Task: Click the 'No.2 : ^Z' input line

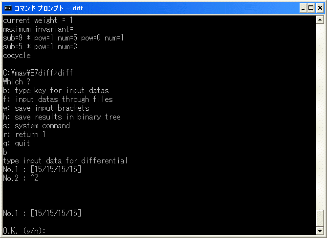Action: pyautogui.click(x=21, y=178)
